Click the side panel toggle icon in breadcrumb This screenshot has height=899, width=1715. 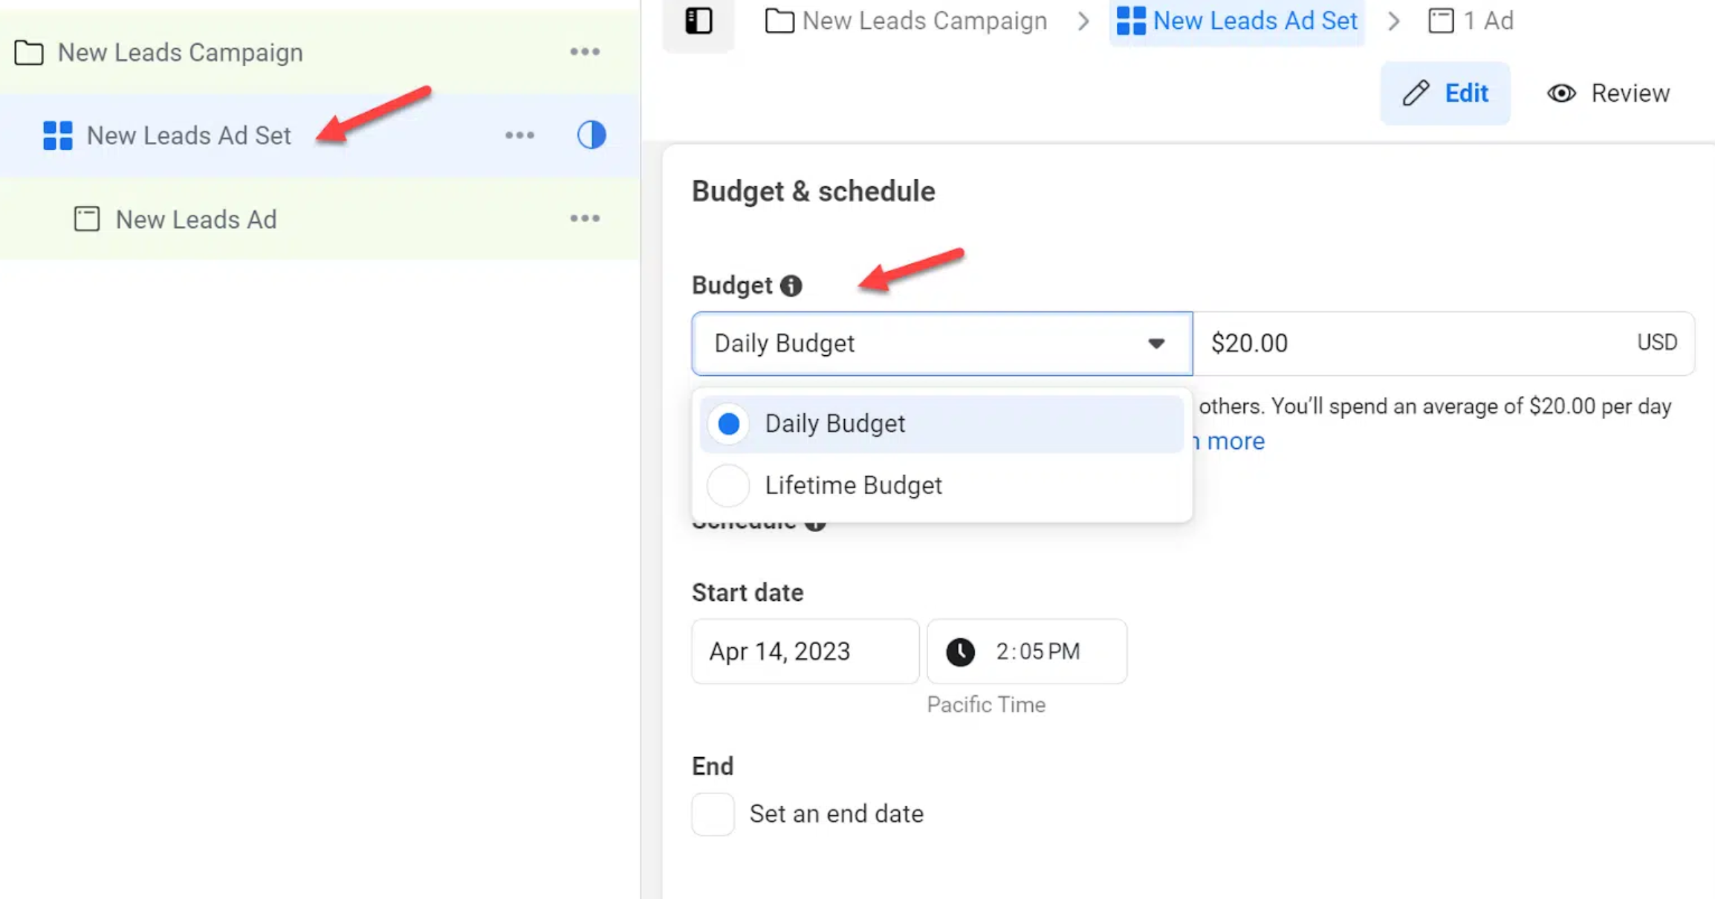click(x=699, y=22)
